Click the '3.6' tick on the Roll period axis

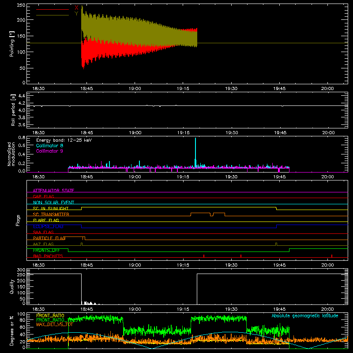[x=22, y=125]
